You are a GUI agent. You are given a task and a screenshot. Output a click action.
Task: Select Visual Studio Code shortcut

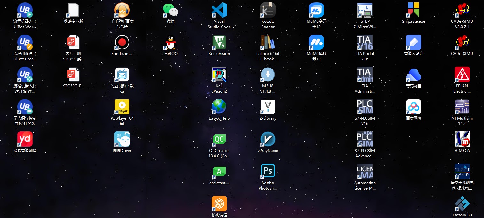coord(219,10)
